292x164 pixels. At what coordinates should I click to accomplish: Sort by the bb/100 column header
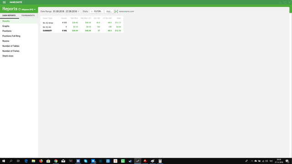97,18
